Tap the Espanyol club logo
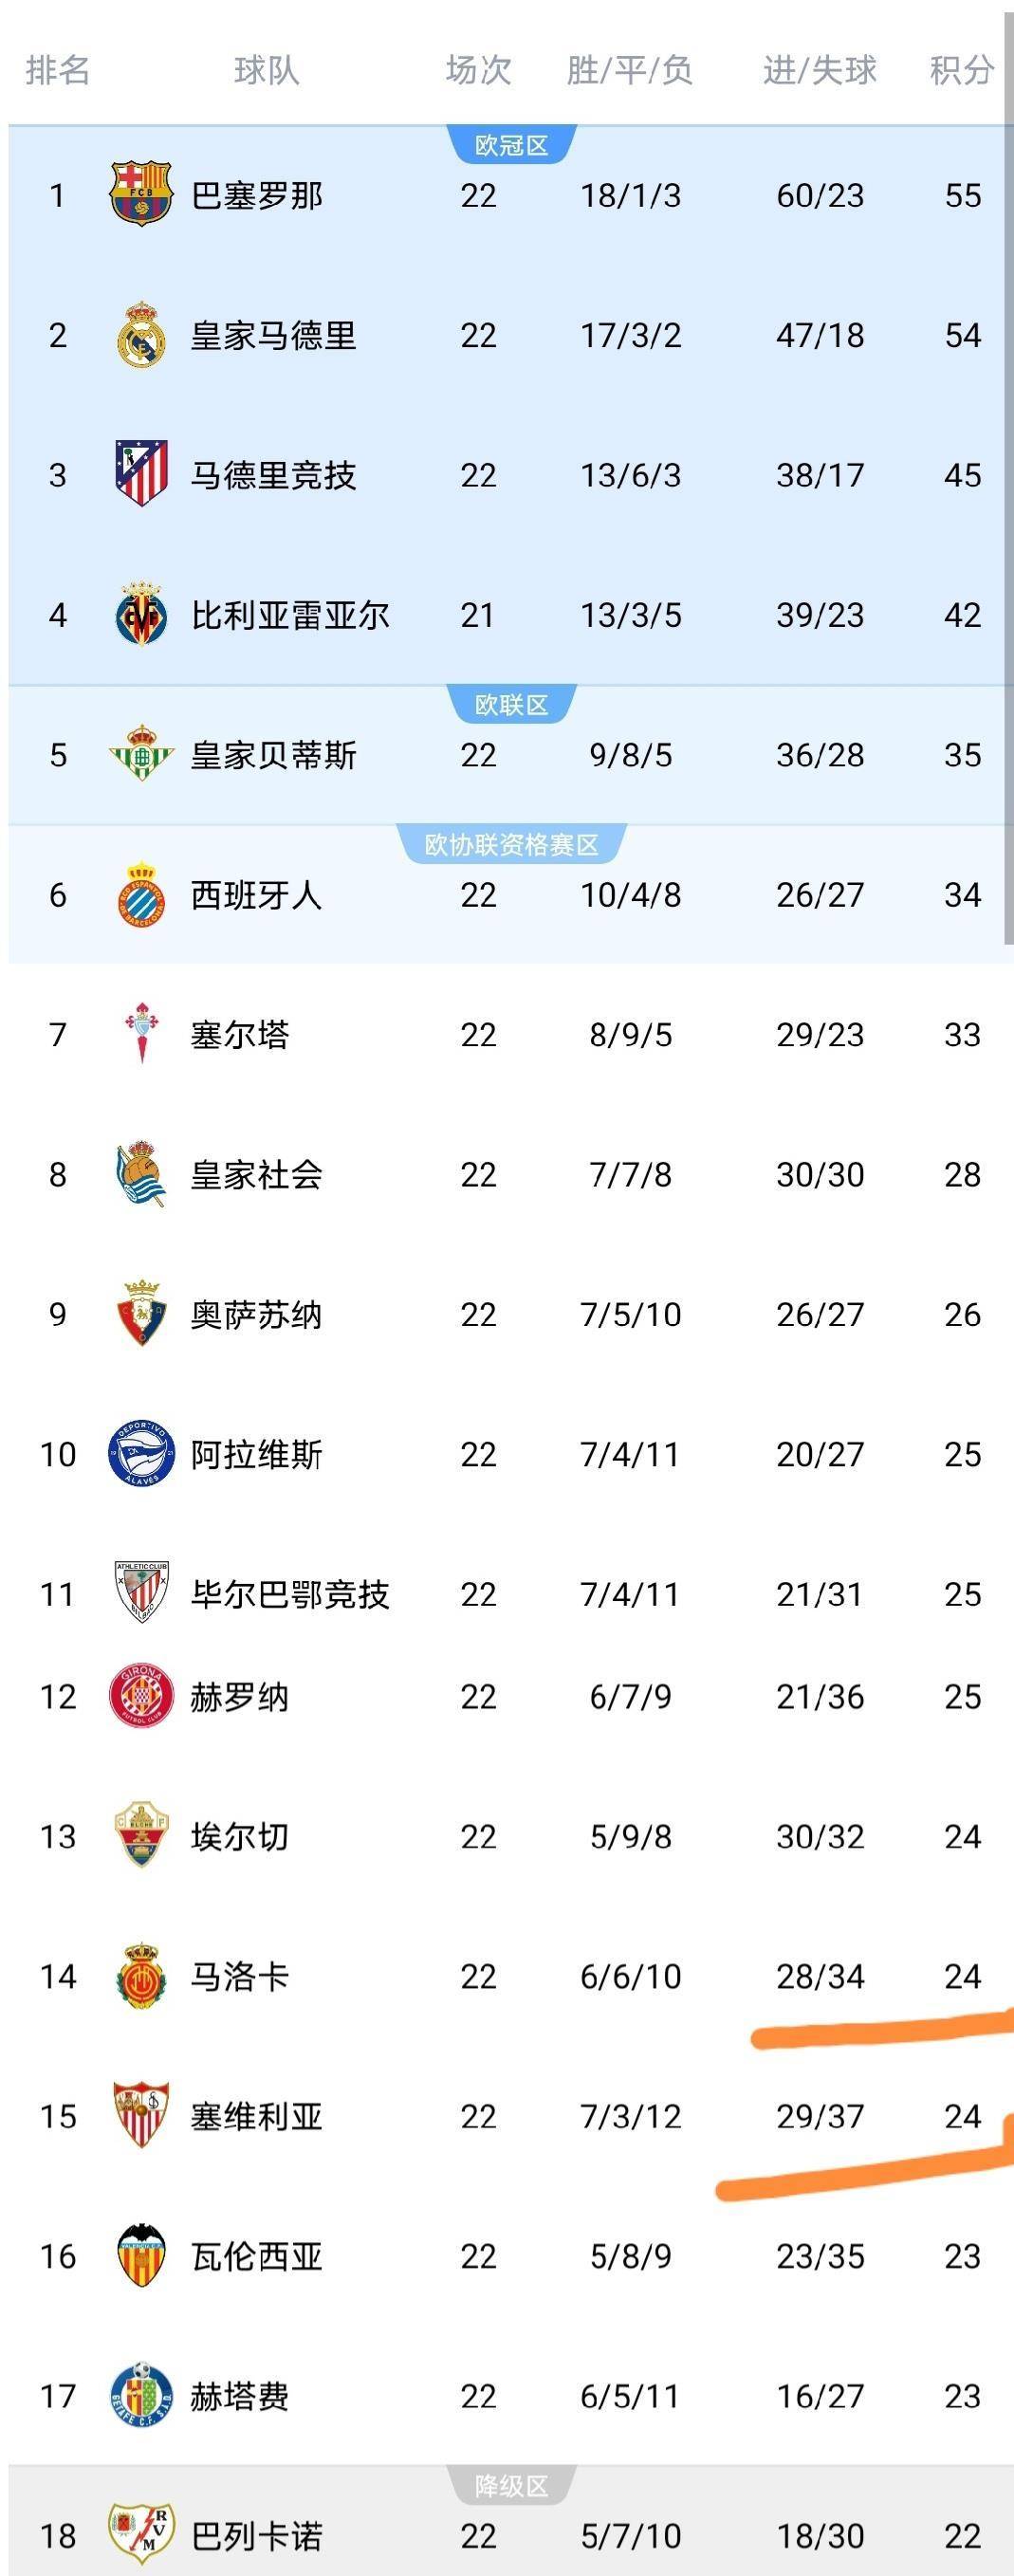 (141, 894)
